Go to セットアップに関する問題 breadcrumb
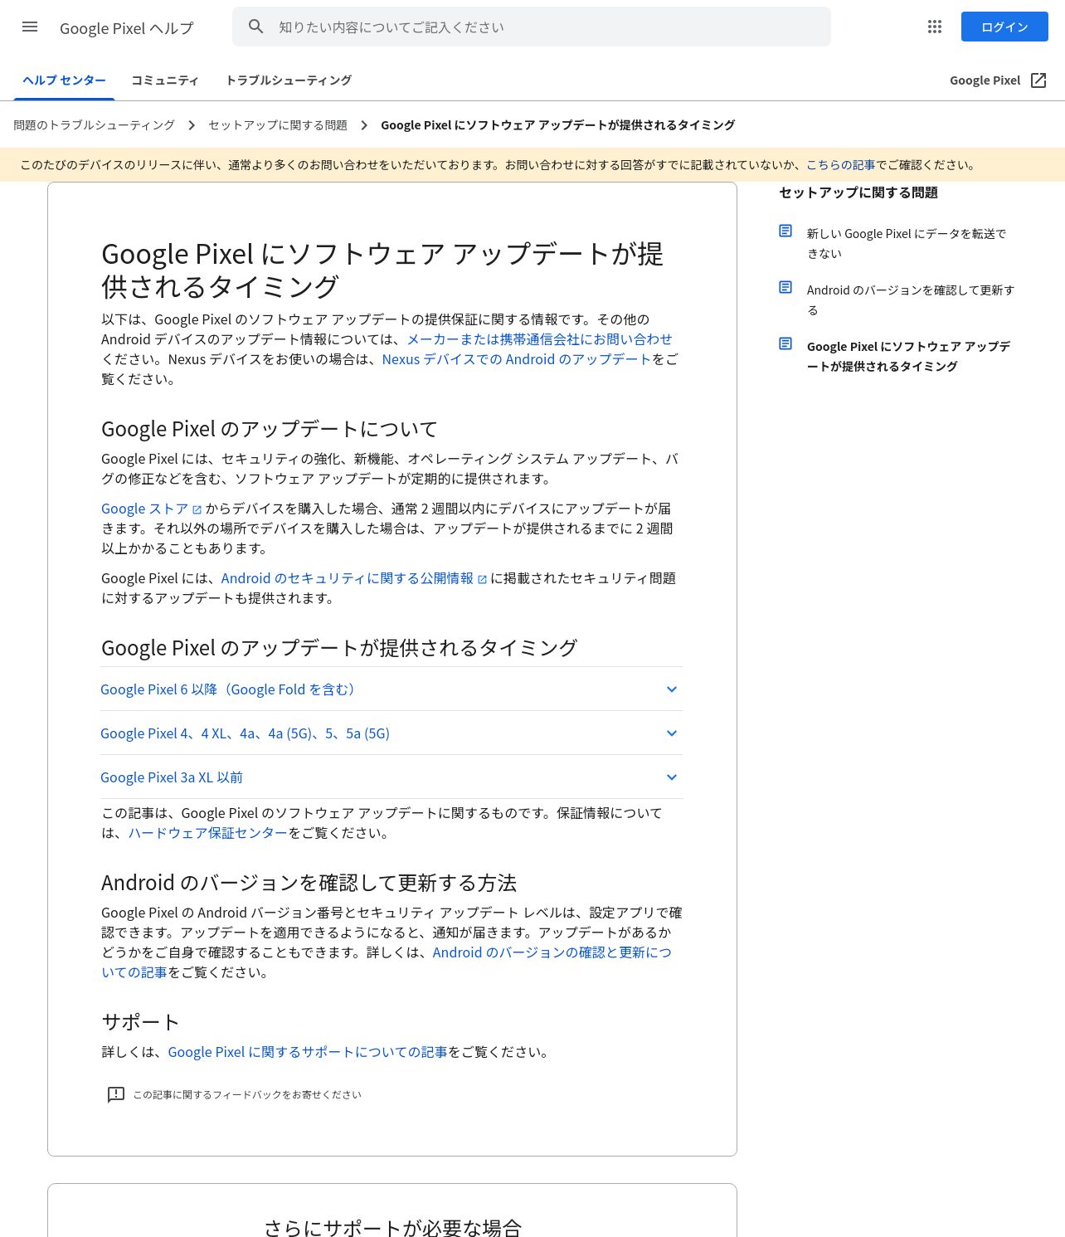1065x1237 pixels. click(x=278, y=125)
